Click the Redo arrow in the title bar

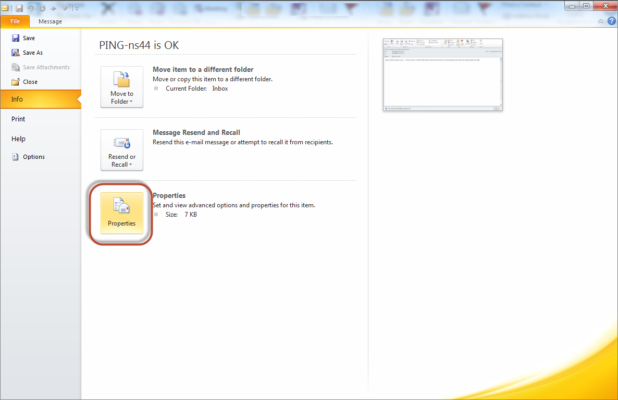pos(42,8)
